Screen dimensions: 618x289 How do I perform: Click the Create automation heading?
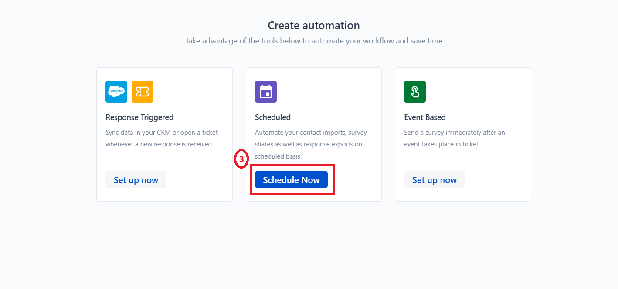(314, 25)
